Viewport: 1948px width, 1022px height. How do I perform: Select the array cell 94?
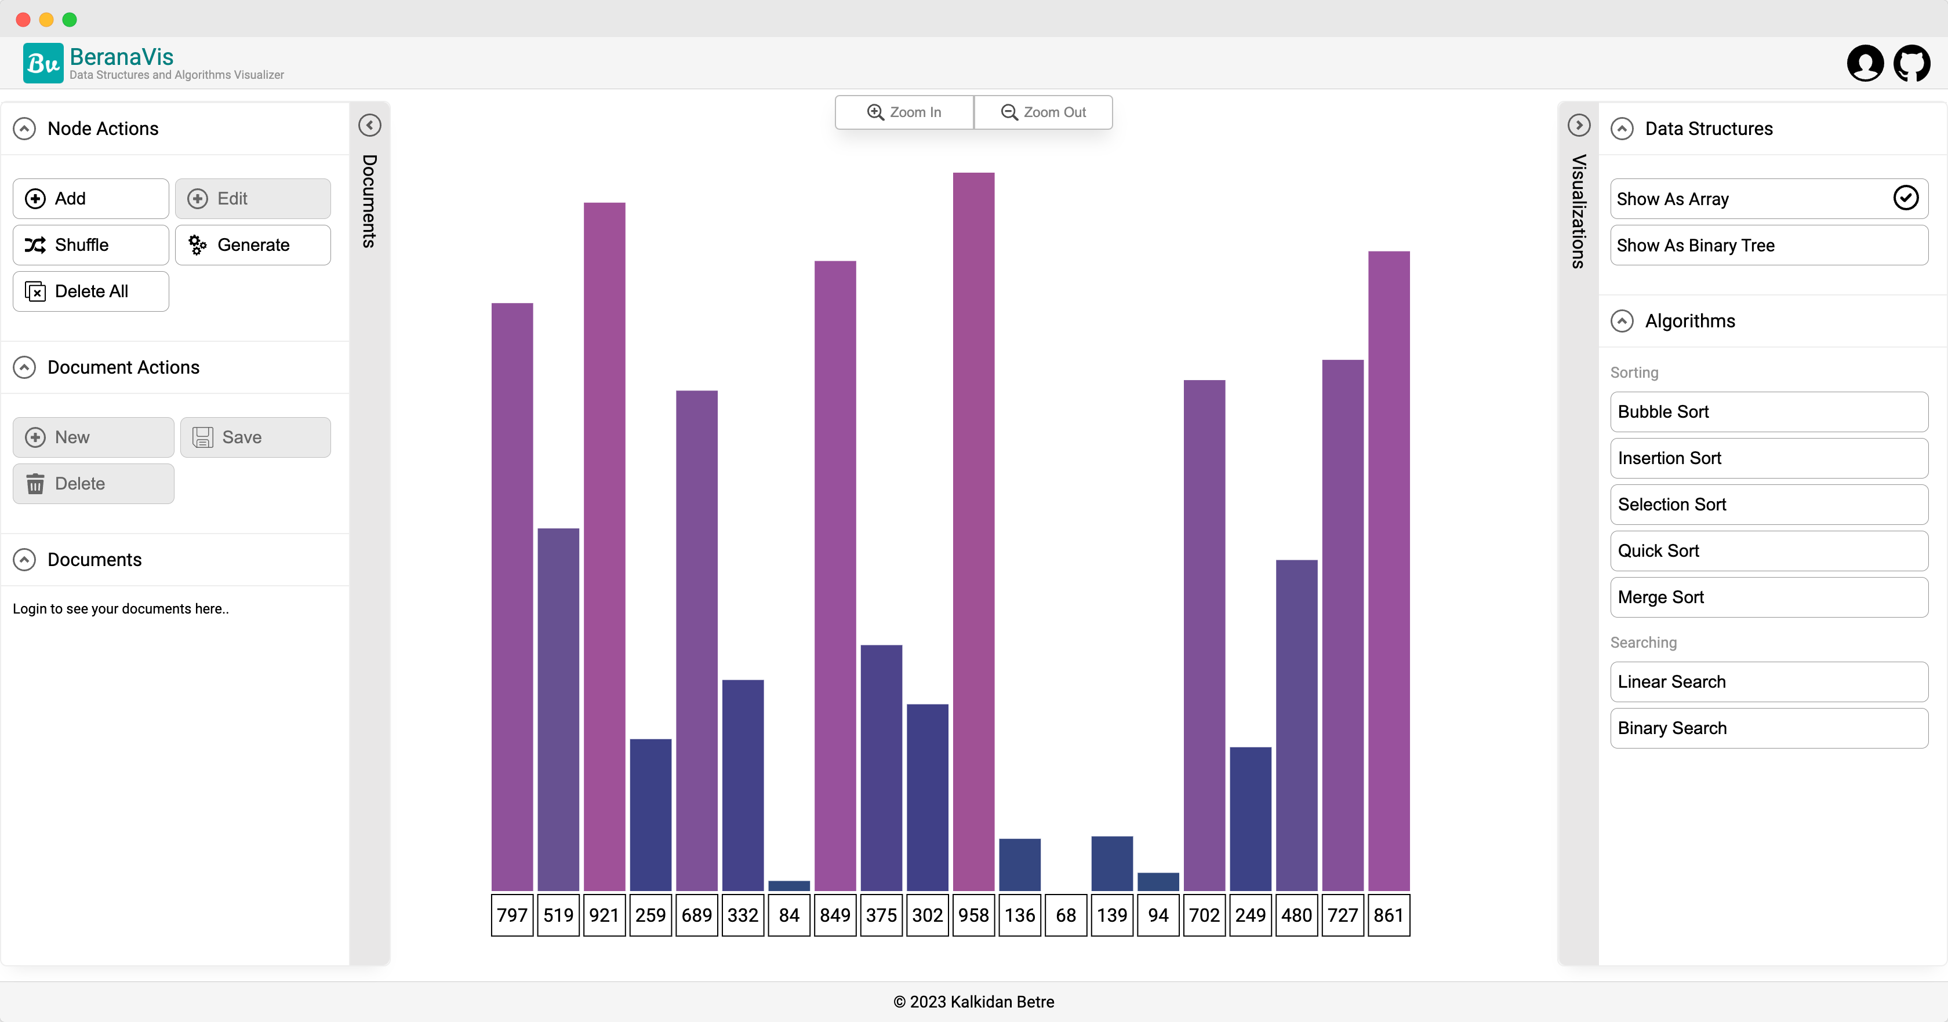point(1158,915)
